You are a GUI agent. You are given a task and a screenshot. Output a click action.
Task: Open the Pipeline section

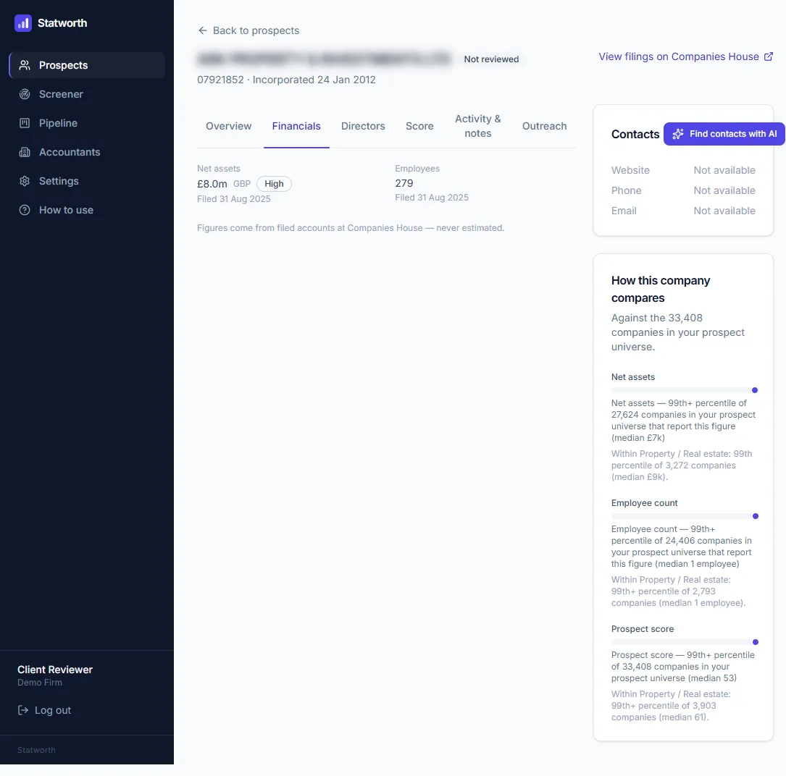[87, 123]
